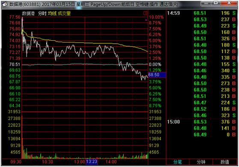
Task: Click the small red square chart icon
Action: (145, 13)
